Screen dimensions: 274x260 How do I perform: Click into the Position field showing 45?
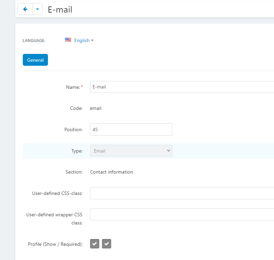pos(131,129)
